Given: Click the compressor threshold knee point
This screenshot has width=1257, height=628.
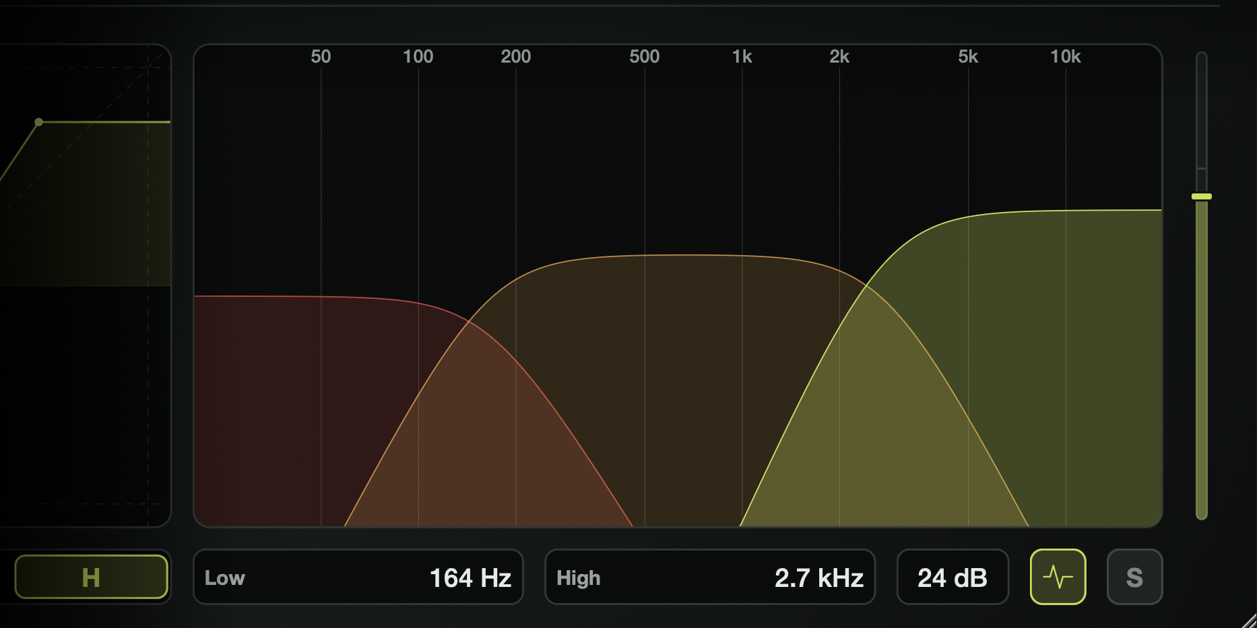Looking at the screenshot, I should point(38,122).
